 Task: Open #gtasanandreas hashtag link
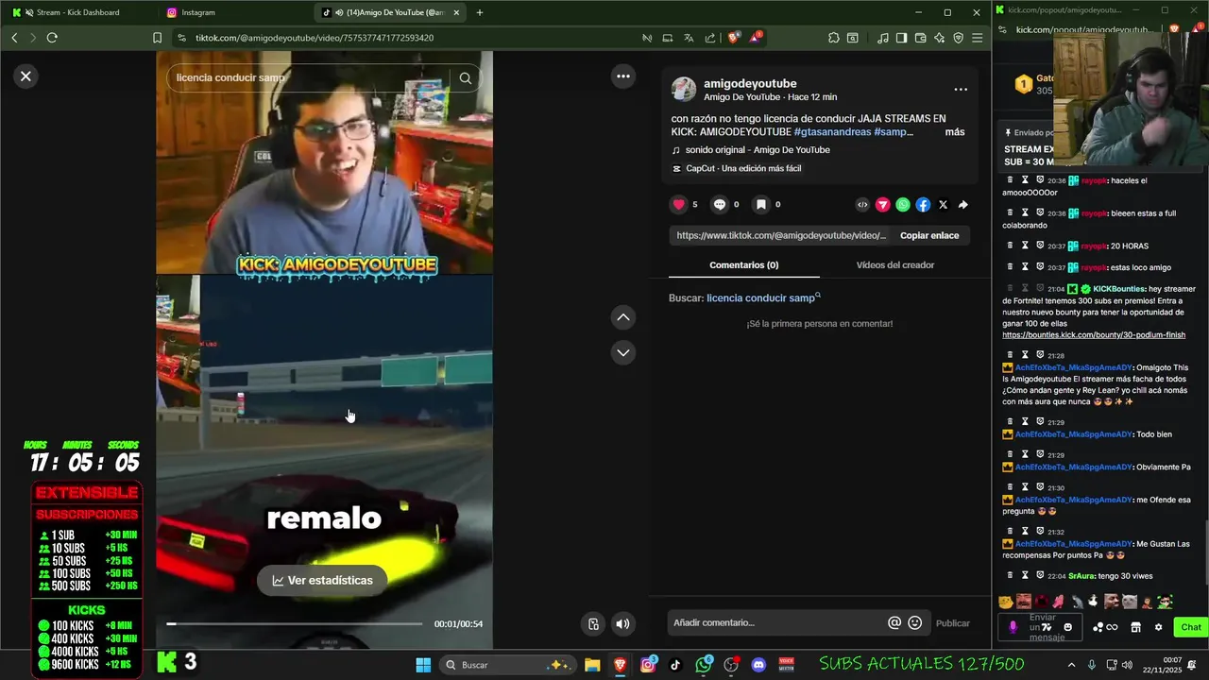pos(832,132)
